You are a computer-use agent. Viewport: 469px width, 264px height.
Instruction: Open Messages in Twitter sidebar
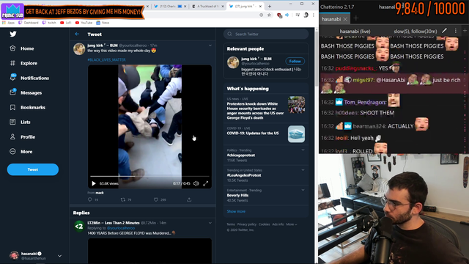point(26,92)
